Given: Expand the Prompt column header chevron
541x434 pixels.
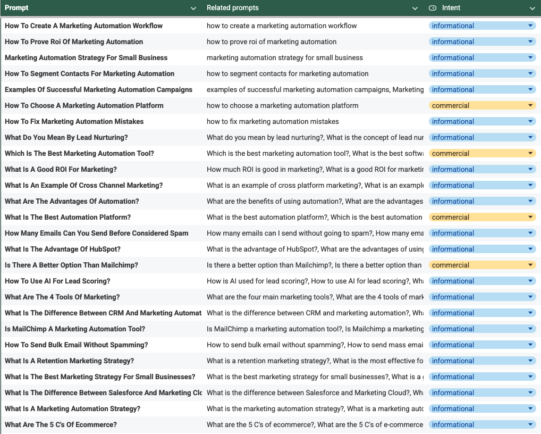Looking at the screenshot, I should [193, 9].
